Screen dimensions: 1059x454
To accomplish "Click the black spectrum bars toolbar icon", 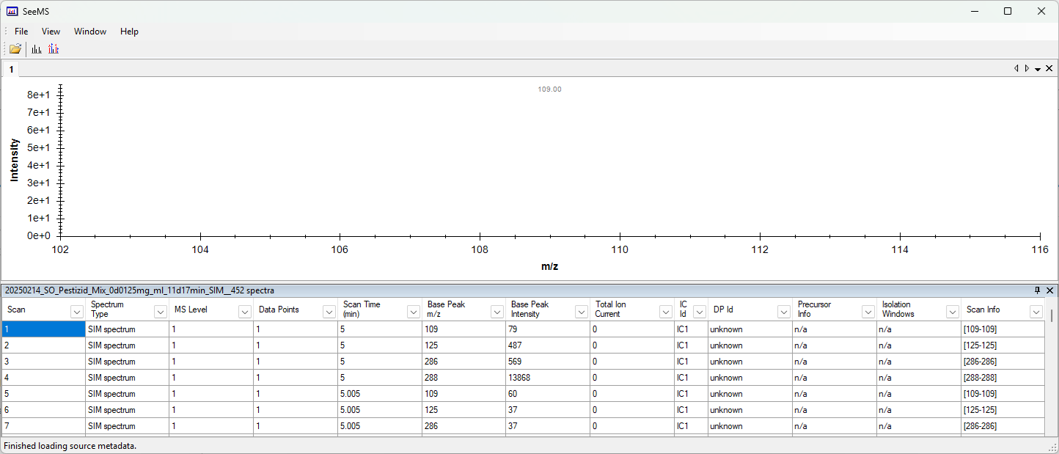I will [37, 49].
